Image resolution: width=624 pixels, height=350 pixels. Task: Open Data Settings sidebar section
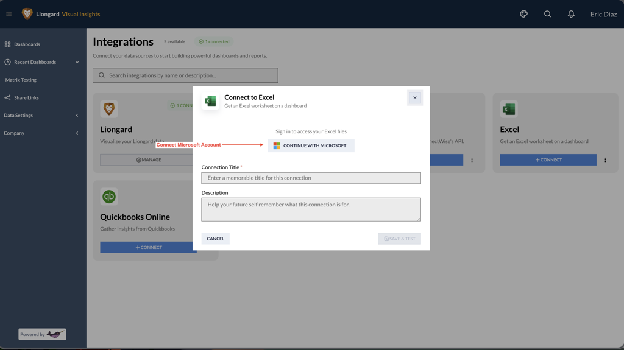click(x=18, y=115)
